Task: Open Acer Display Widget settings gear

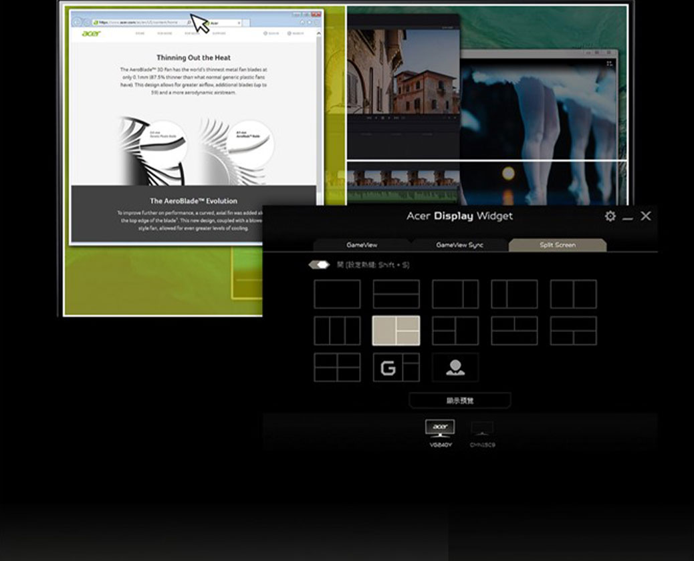Action: (x=610, y=216)
